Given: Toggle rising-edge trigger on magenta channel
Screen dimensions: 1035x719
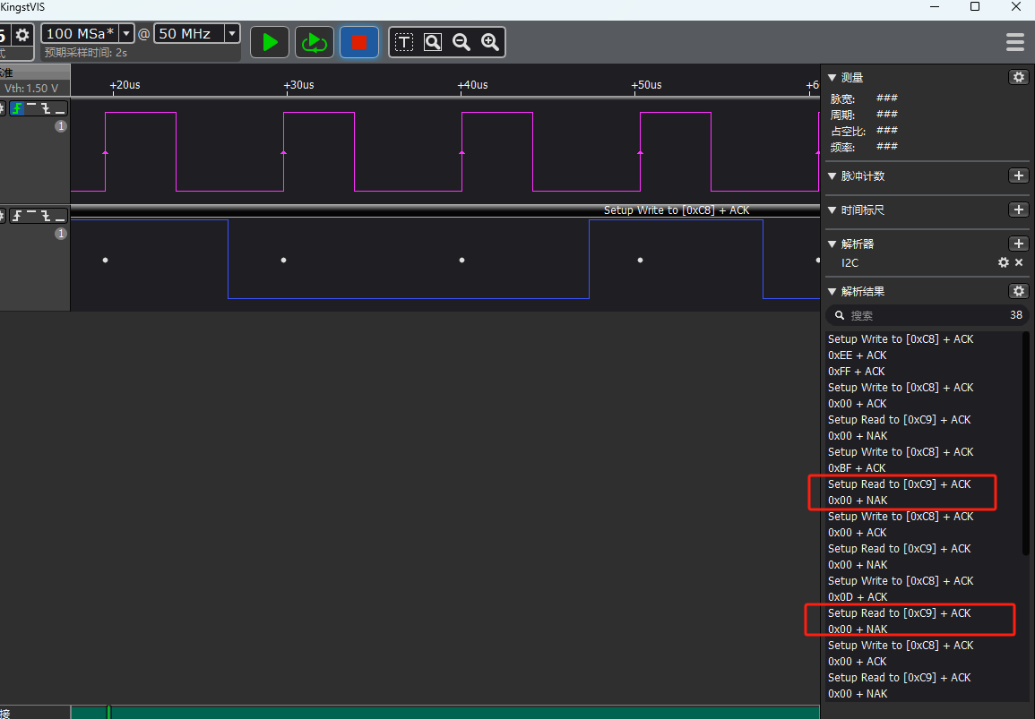Looking at the screenshot, I should click(17, 108).
